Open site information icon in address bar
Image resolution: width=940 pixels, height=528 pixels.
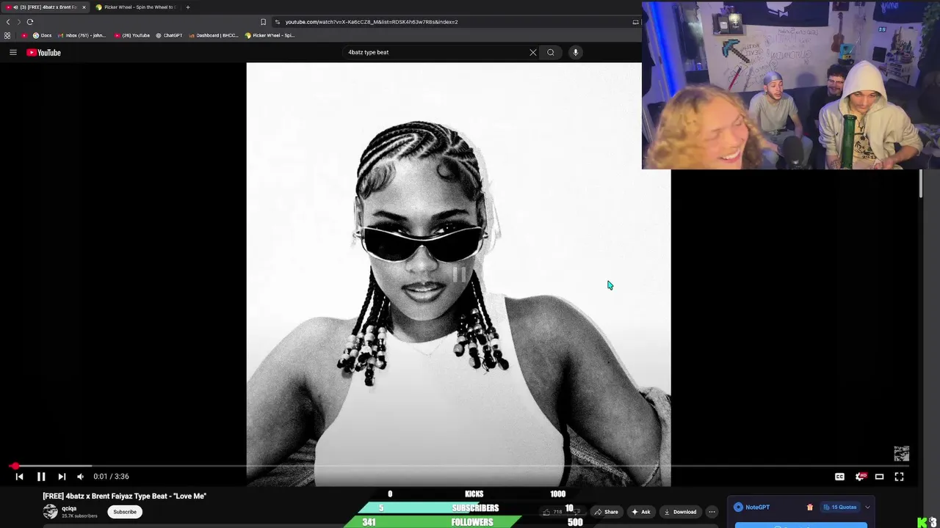tap(277, 22)
